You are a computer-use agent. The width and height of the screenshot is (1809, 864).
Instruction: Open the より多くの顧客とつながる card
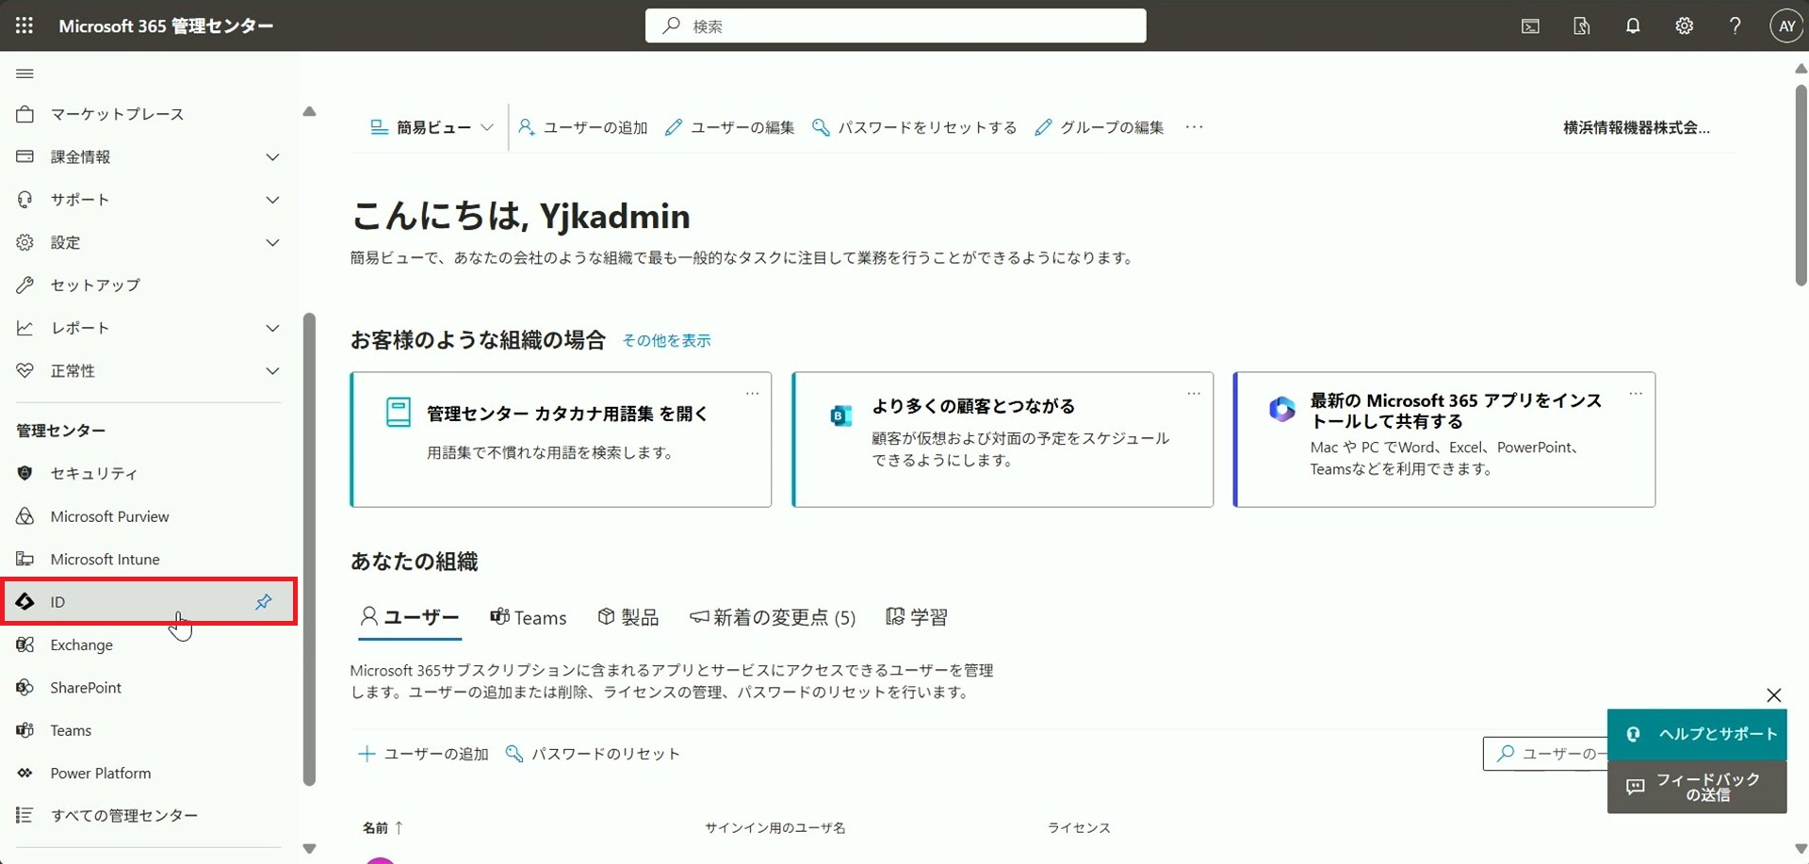(x=1002, y=439)
